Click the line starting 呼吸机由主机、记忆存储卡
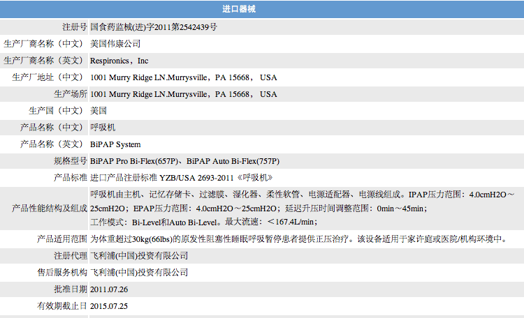524x318 pixels. point(303,194)
